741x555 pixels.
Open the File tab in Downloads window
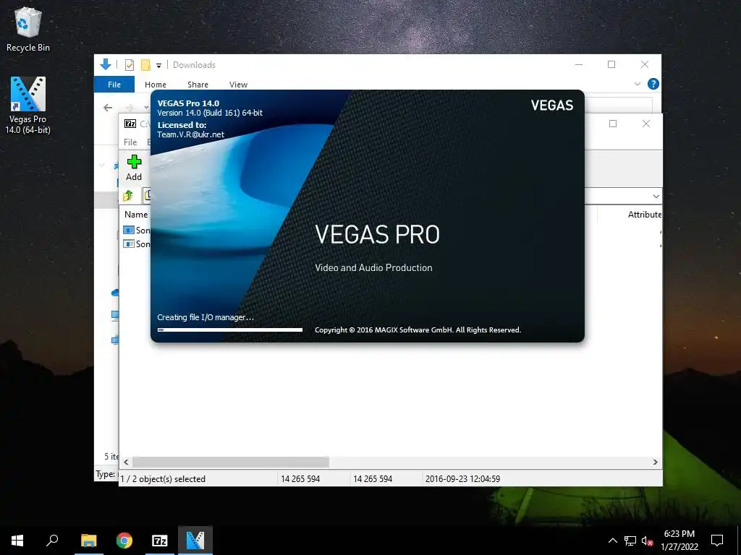pos(114,85)
